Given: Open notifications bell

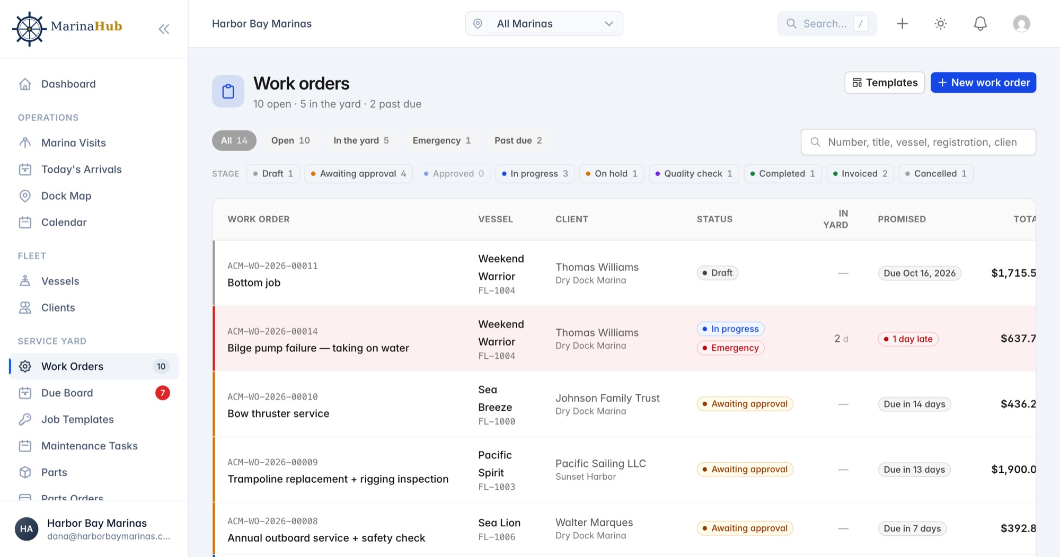Looking at the screenshot, I should point(980,24).
